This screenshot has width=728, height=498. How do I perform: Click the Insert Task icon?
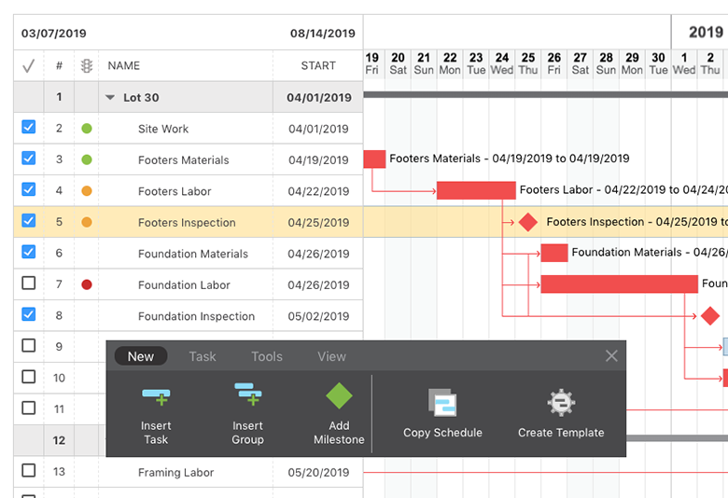coord(156,397)
